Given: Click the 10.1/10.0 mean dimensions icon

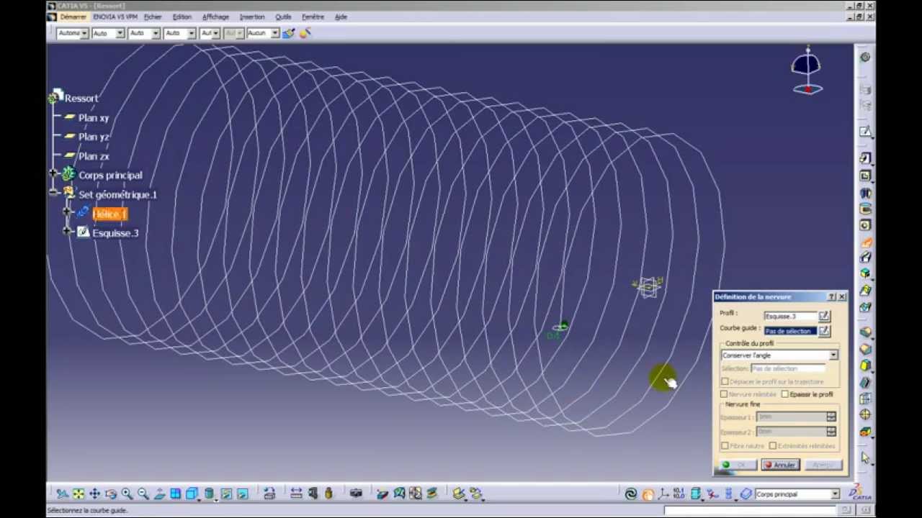Looking at the screenshot, I should 679,494.
